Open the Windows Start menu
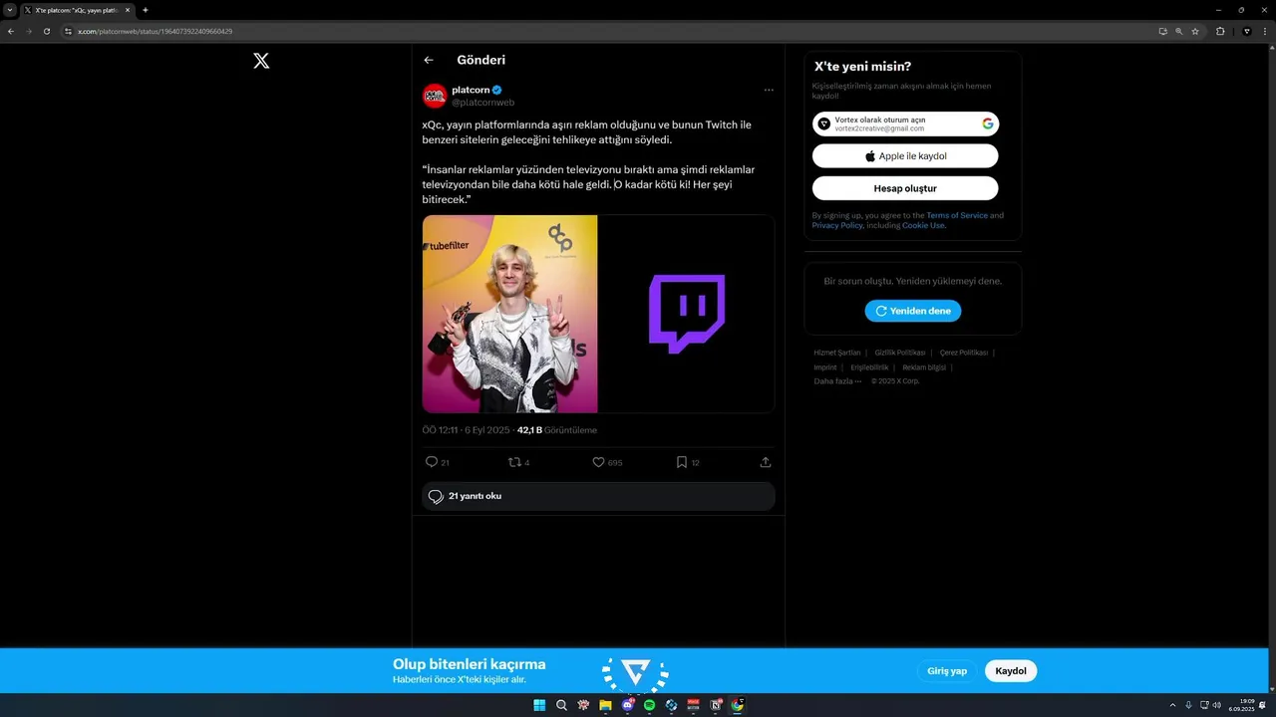Image resolution: width=1276 pixels, height=717 pixels. point(539,705)
